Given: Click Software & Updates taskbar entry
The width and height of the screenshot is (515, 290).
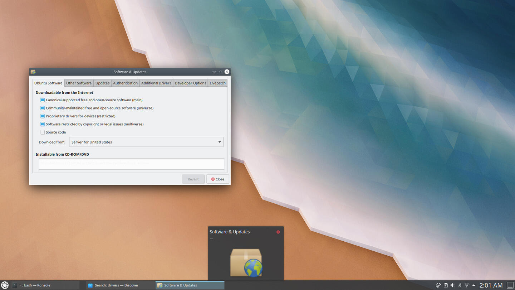Looking at the screenshot, I should click(x=190, y=285).
